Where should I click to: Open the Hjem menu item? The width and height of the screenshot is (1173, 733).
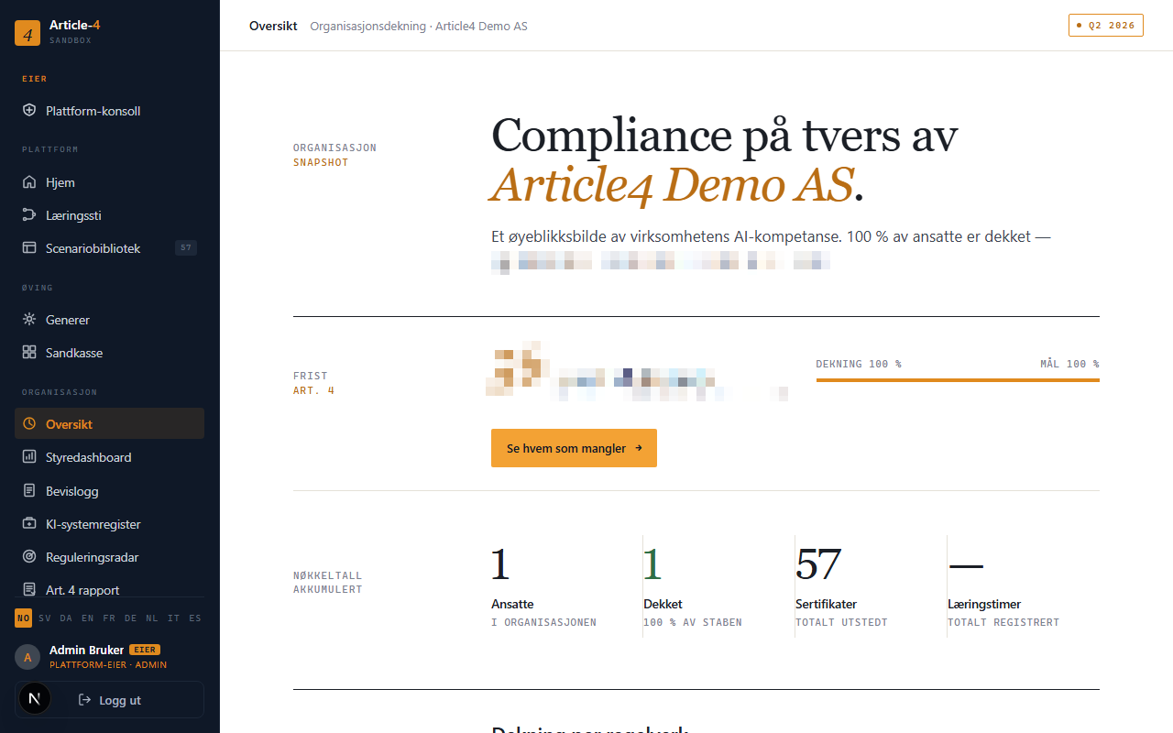109,182
